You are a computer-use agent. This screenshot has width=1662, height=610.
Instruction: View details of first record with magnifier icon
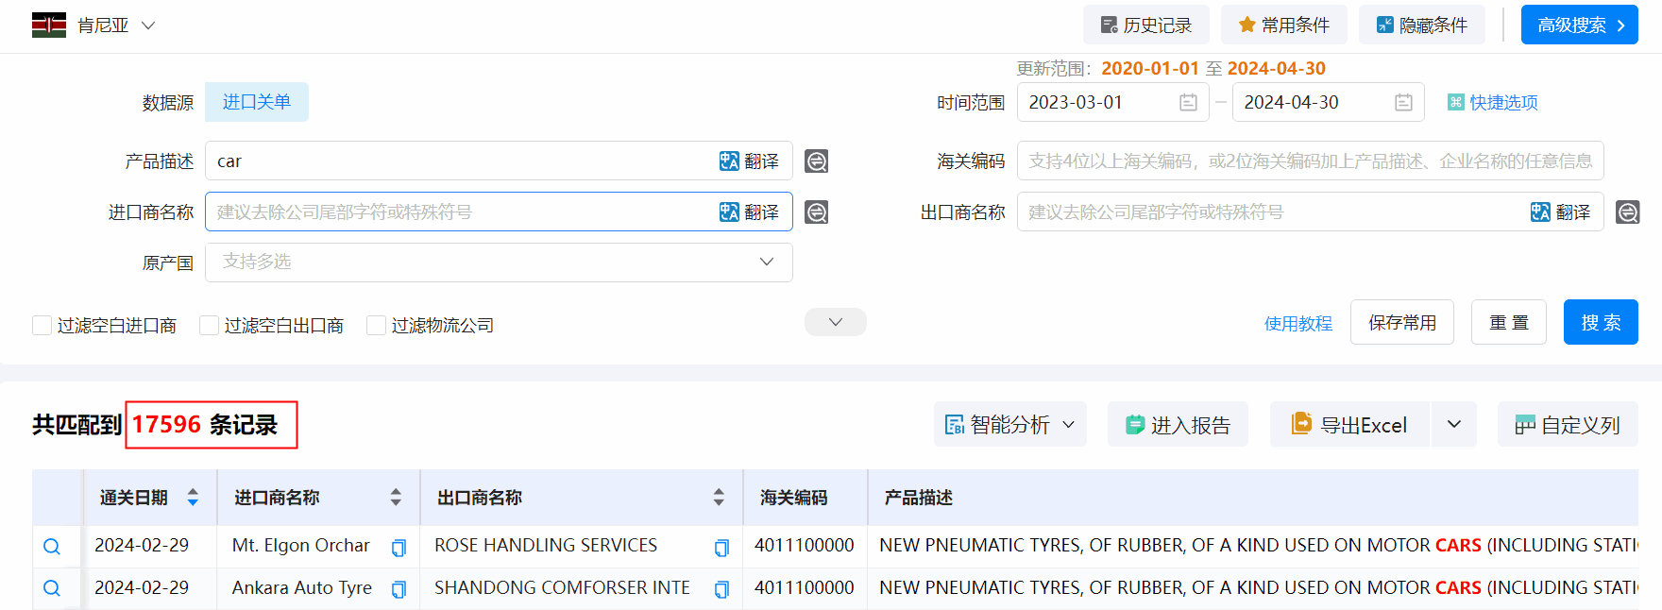pyautogui.click(x=52, y=547)
